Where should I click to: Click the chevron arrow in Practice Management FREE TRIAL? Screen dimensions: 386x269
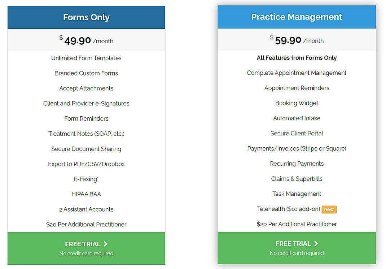tap(316, 243)
